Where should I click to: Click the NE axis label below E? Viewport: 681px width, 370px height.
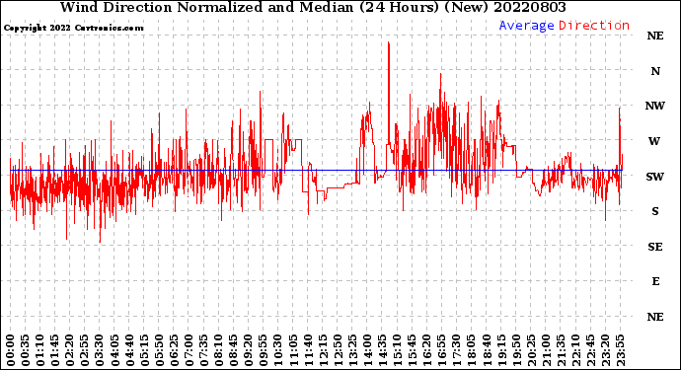click(x=655, y=317)
